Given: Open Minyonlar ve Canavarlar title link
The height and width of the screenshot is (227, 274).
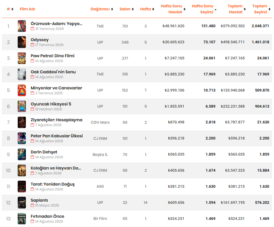Looking at the screenshot, I should [x=56, y=88].
